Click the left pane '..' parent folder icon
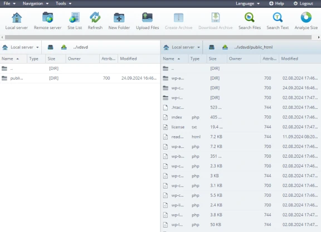Screen dimensions: 321x232 tap(4, 69)
